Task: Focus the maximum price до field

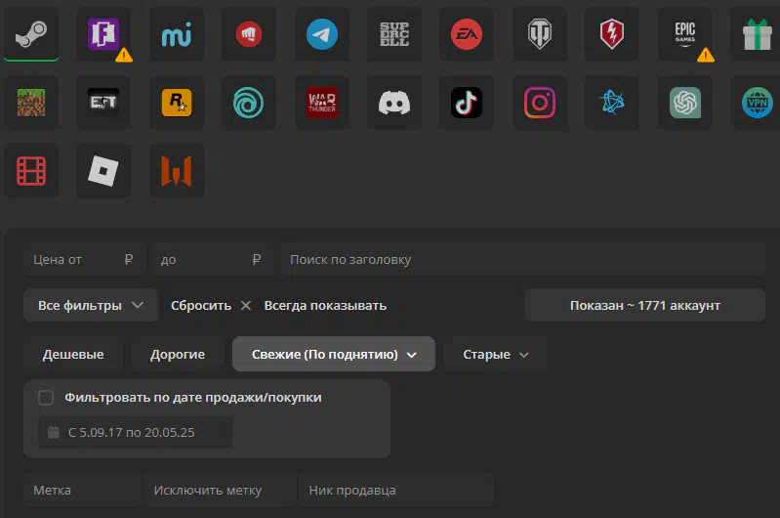Action: 212,260
